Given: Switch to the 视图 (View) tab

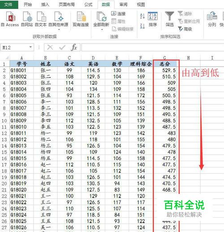Looking at the screenshot, I should (x=141, y=4).
